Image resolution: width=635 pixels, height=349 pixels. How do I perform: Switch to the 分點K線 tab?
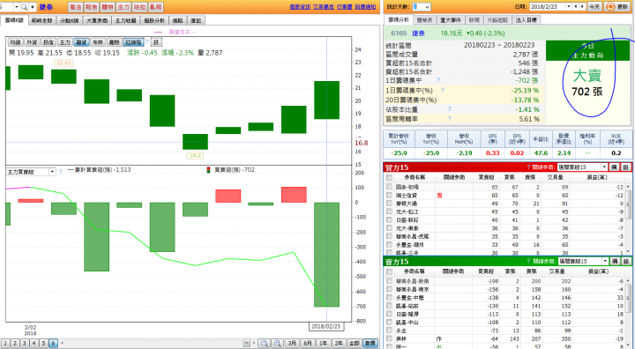pyautogui.click(x=70, y=20)
